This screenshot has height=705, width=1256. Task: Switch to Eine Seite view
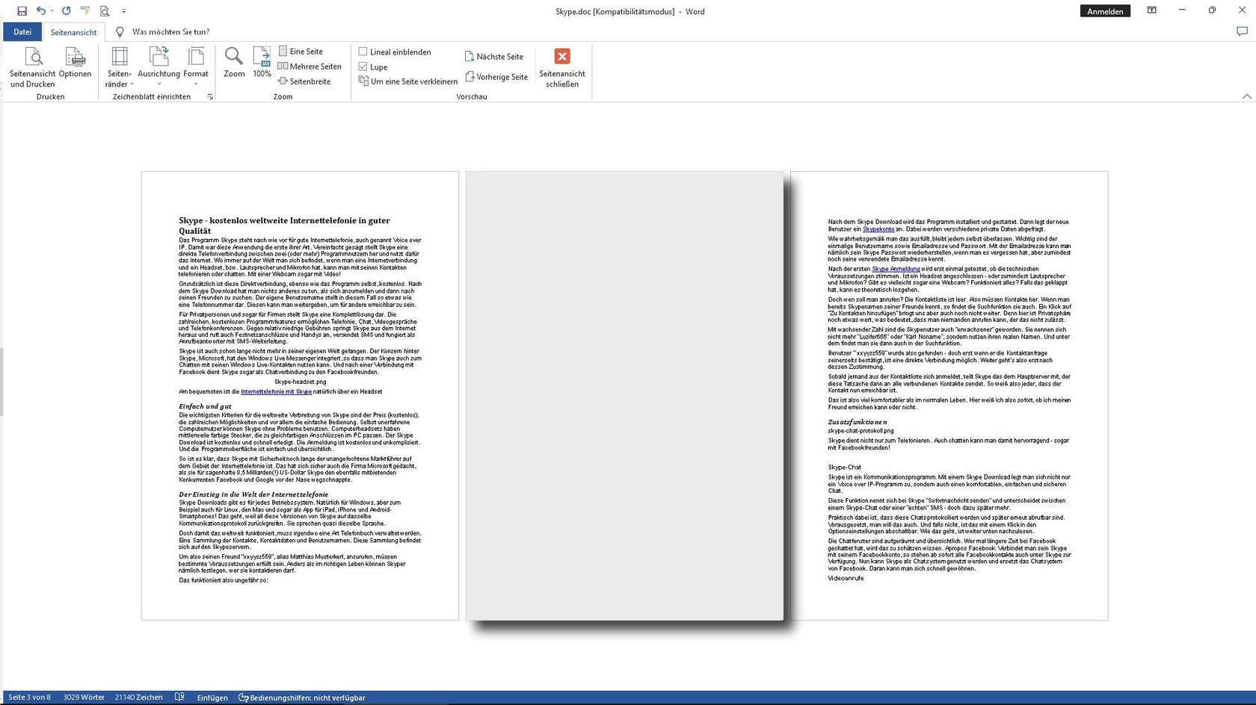301,52
